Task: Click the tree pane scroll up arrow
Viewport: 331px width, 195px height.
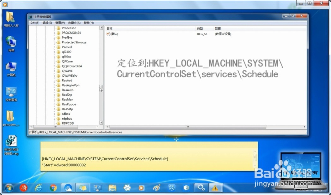Action: click(101, 28)
